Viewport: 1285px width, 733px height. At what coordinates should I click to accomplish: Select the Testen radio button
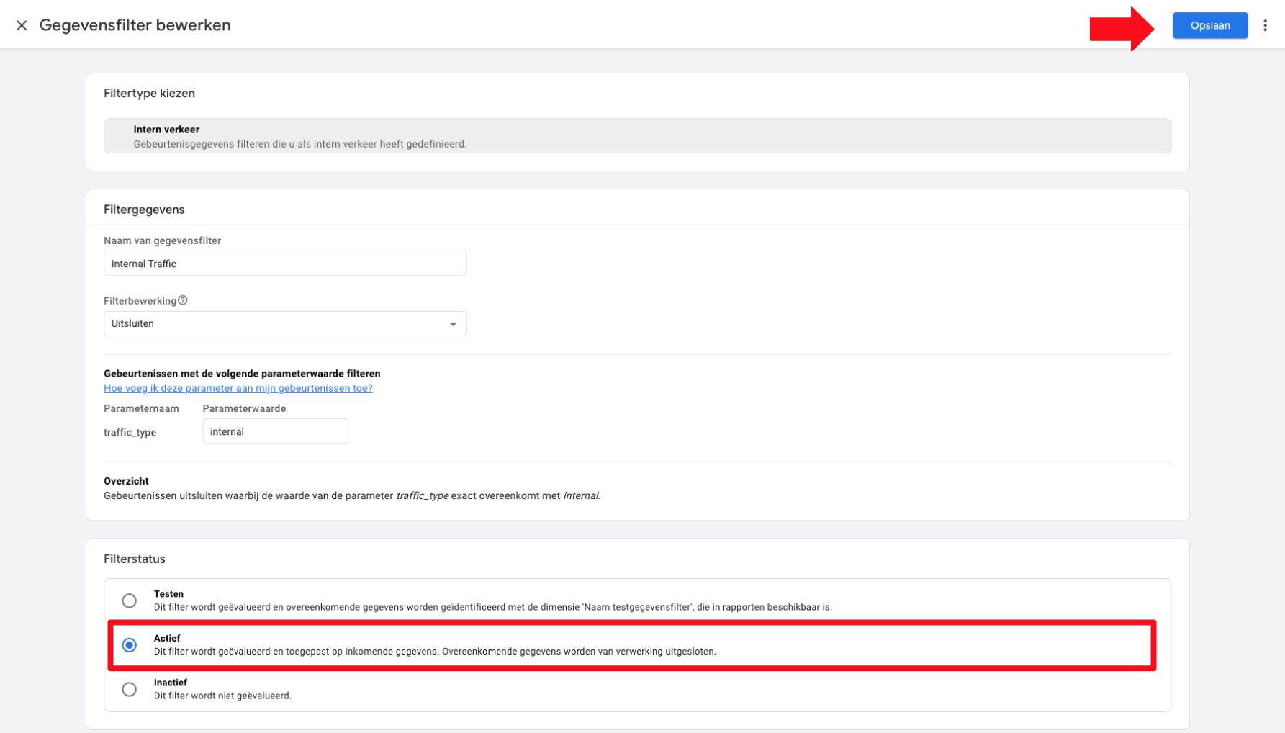click(129, 601)
